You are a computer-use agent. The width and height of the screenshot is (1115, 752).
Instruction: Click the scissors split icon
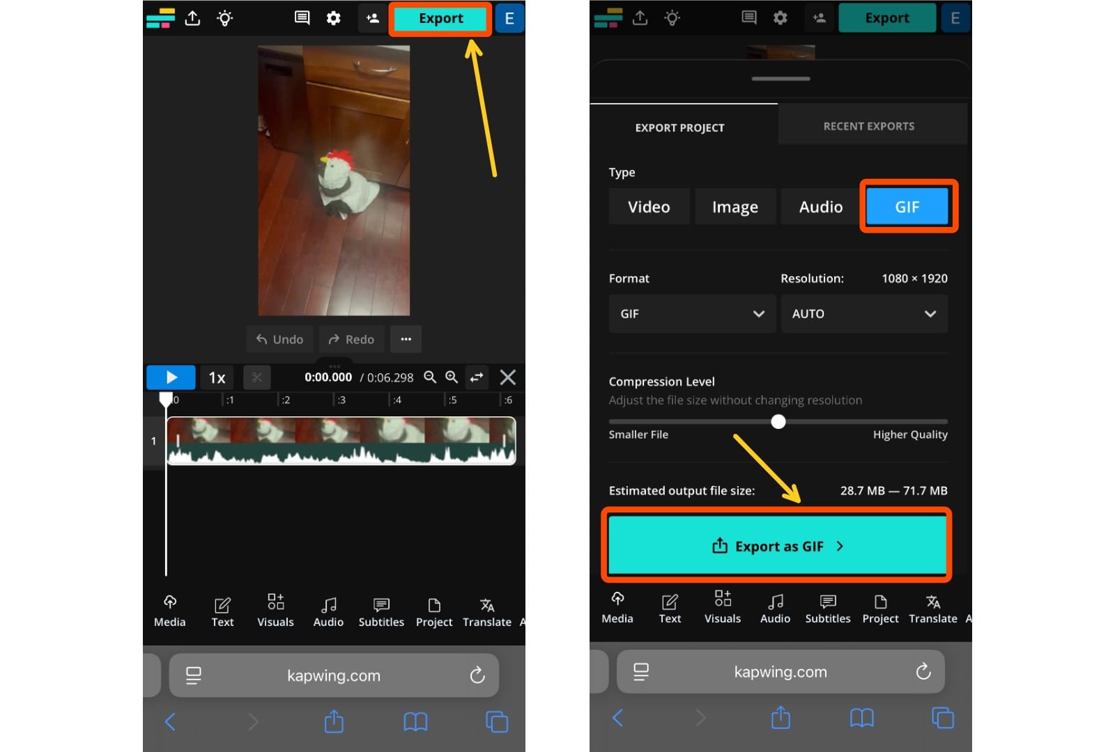click(256, 377)
